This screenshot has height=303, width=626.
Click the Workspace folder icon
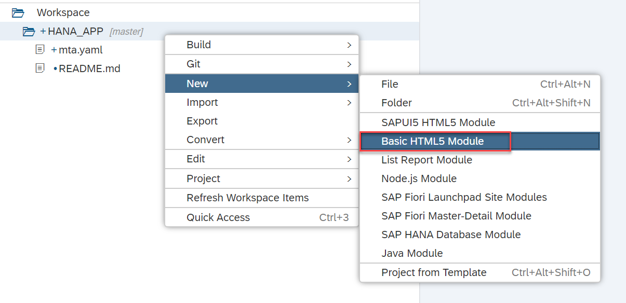18,13
